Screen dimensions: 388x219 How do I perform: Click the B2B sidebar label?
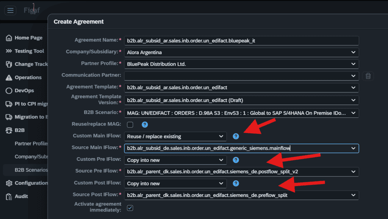click(20, 130)
